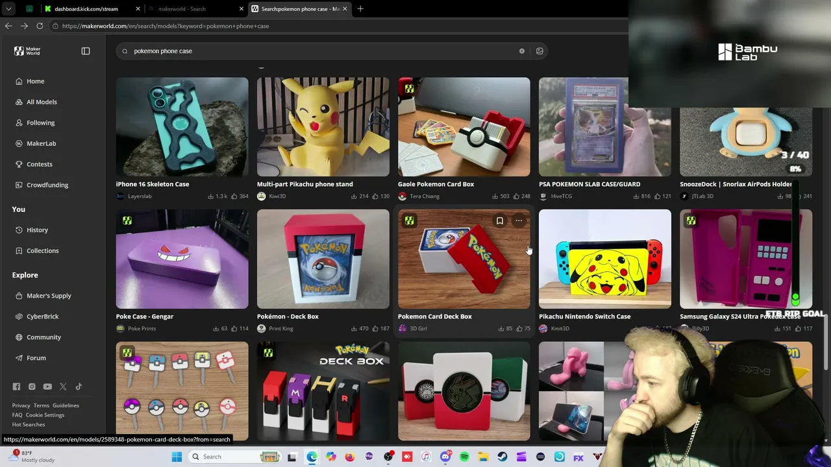Collapse the sidebar panel toggle
This screenshot has width=831, height=467.
86,51
